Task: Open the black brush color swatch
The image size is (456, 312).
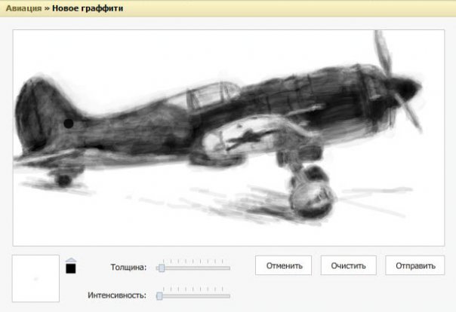Action: tap(71, 268)
